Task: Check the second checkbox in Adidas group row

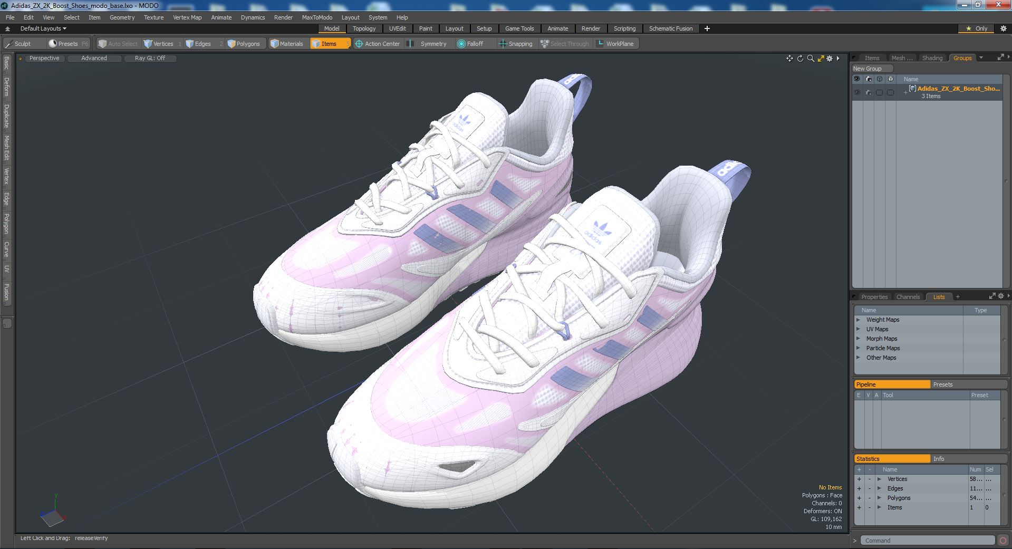Action: click(890, 92)
